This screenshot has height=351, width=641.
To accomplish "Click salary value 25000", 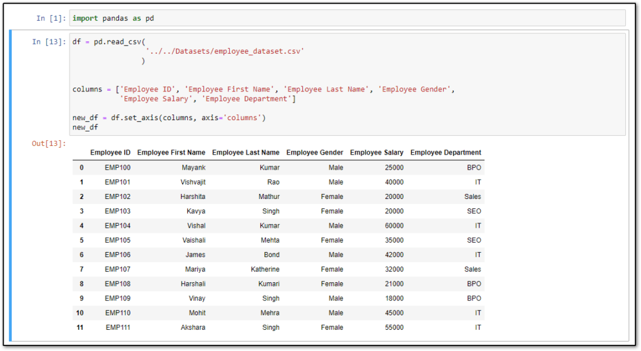I will [394, 168].
